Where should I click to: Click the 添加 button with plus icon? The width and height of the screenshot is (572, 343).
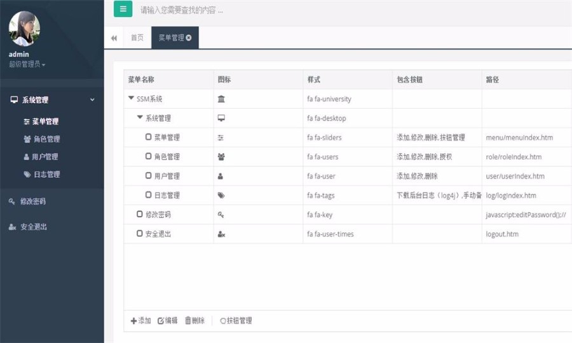(x=141, y=321)
